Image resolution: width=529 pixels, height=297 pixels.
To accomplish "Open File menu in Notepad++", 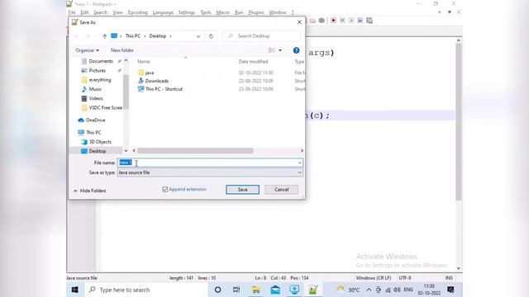I will pos(72,12).
